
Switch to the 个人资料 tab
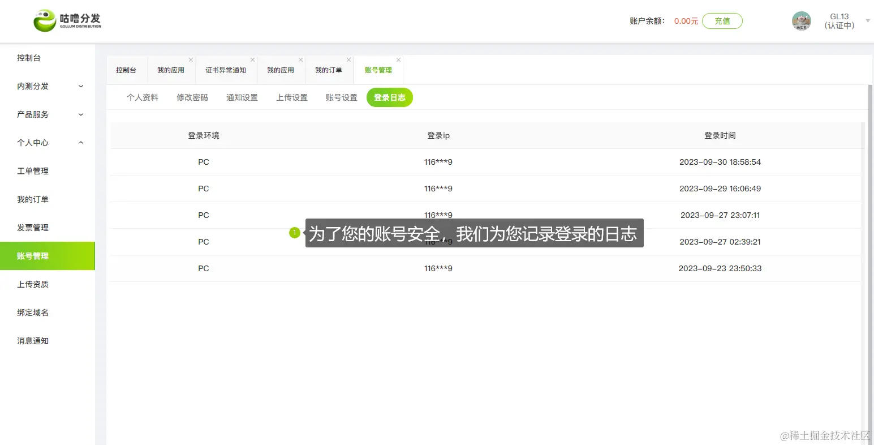[143, 97]
